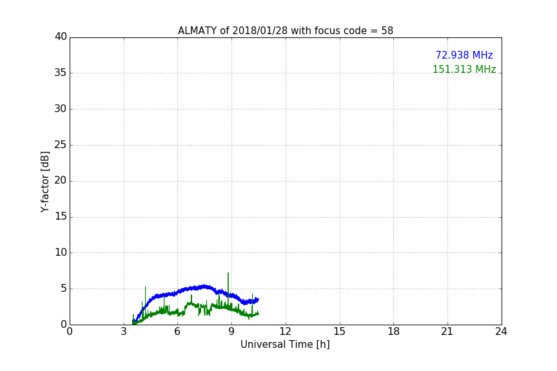Click the Universal Time [h] axis label
Screen dimensions: 557x371
pos(285,345)
